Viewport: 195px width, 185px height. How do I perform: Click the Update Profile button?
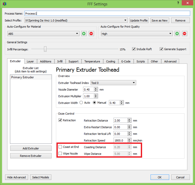pyautogui.click(x=139, y=20)
